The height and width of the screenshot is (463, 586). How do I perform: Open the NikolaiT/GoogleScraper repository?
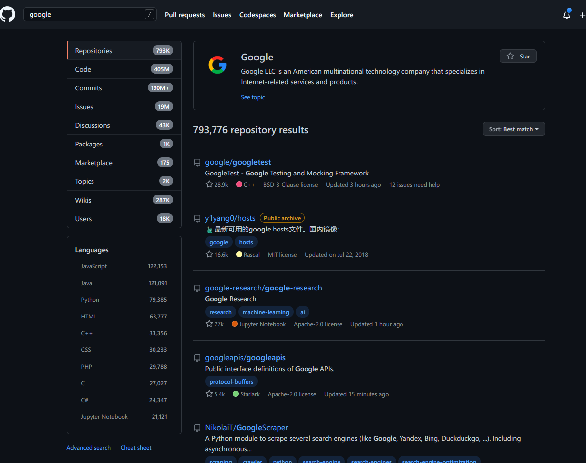tap(247, 428)
